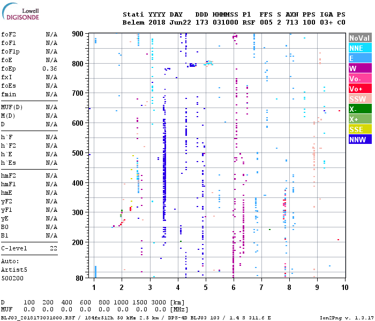
Task: Click the day-of-year value 173
Action: [x=201, y=22]
